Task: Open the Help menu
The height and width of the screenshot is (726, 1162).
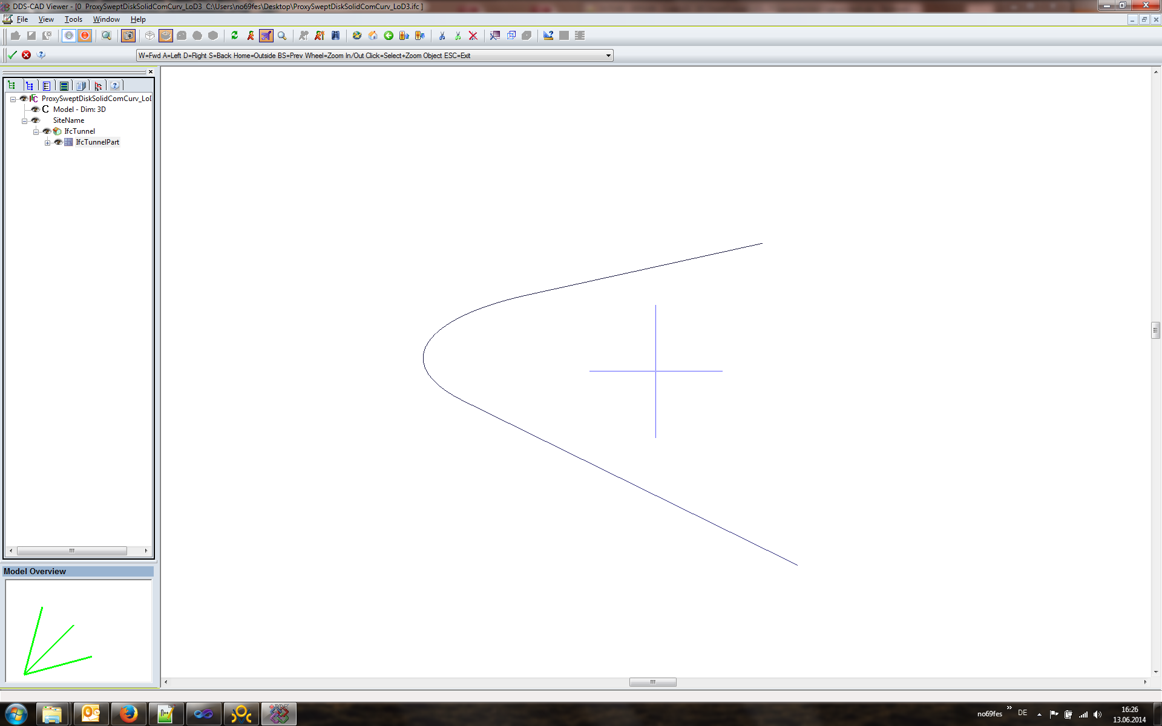Action: (138, 19)
